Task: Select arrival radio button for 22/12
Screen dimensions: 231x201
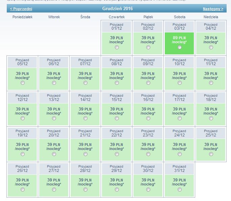Action: click(117, 154)
